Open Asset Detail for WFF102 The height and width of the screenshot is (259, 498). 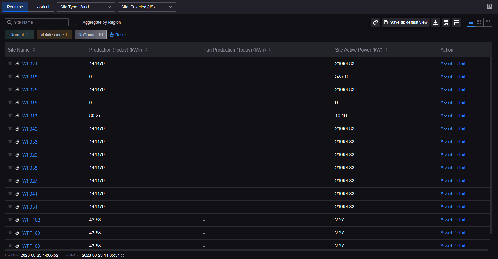coord(453,220)
